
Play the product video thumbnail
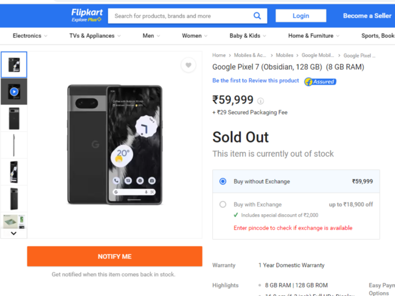coord(14,91)
